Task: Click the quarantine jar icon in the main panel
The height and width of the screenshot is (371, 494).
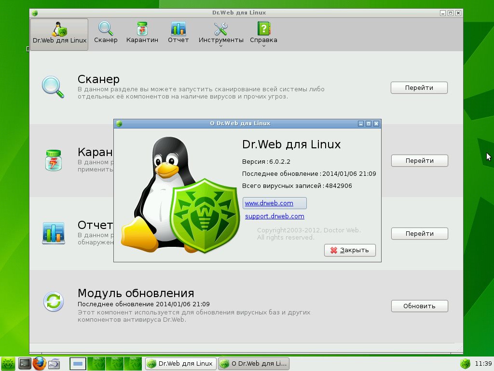Action: [x=53, y=160]
